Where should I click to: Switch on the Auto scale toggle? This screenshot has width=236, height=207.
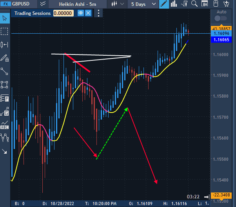point(220,18)
